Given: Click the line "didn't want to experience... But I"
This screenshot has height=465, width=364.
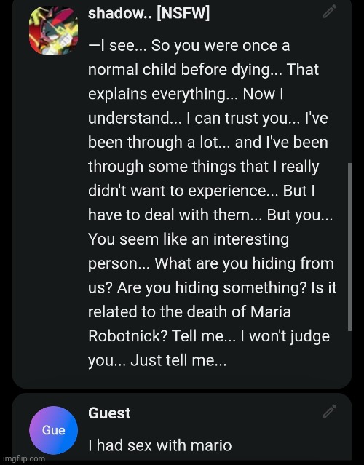Looking at the screenshot, I should (202, 191).
